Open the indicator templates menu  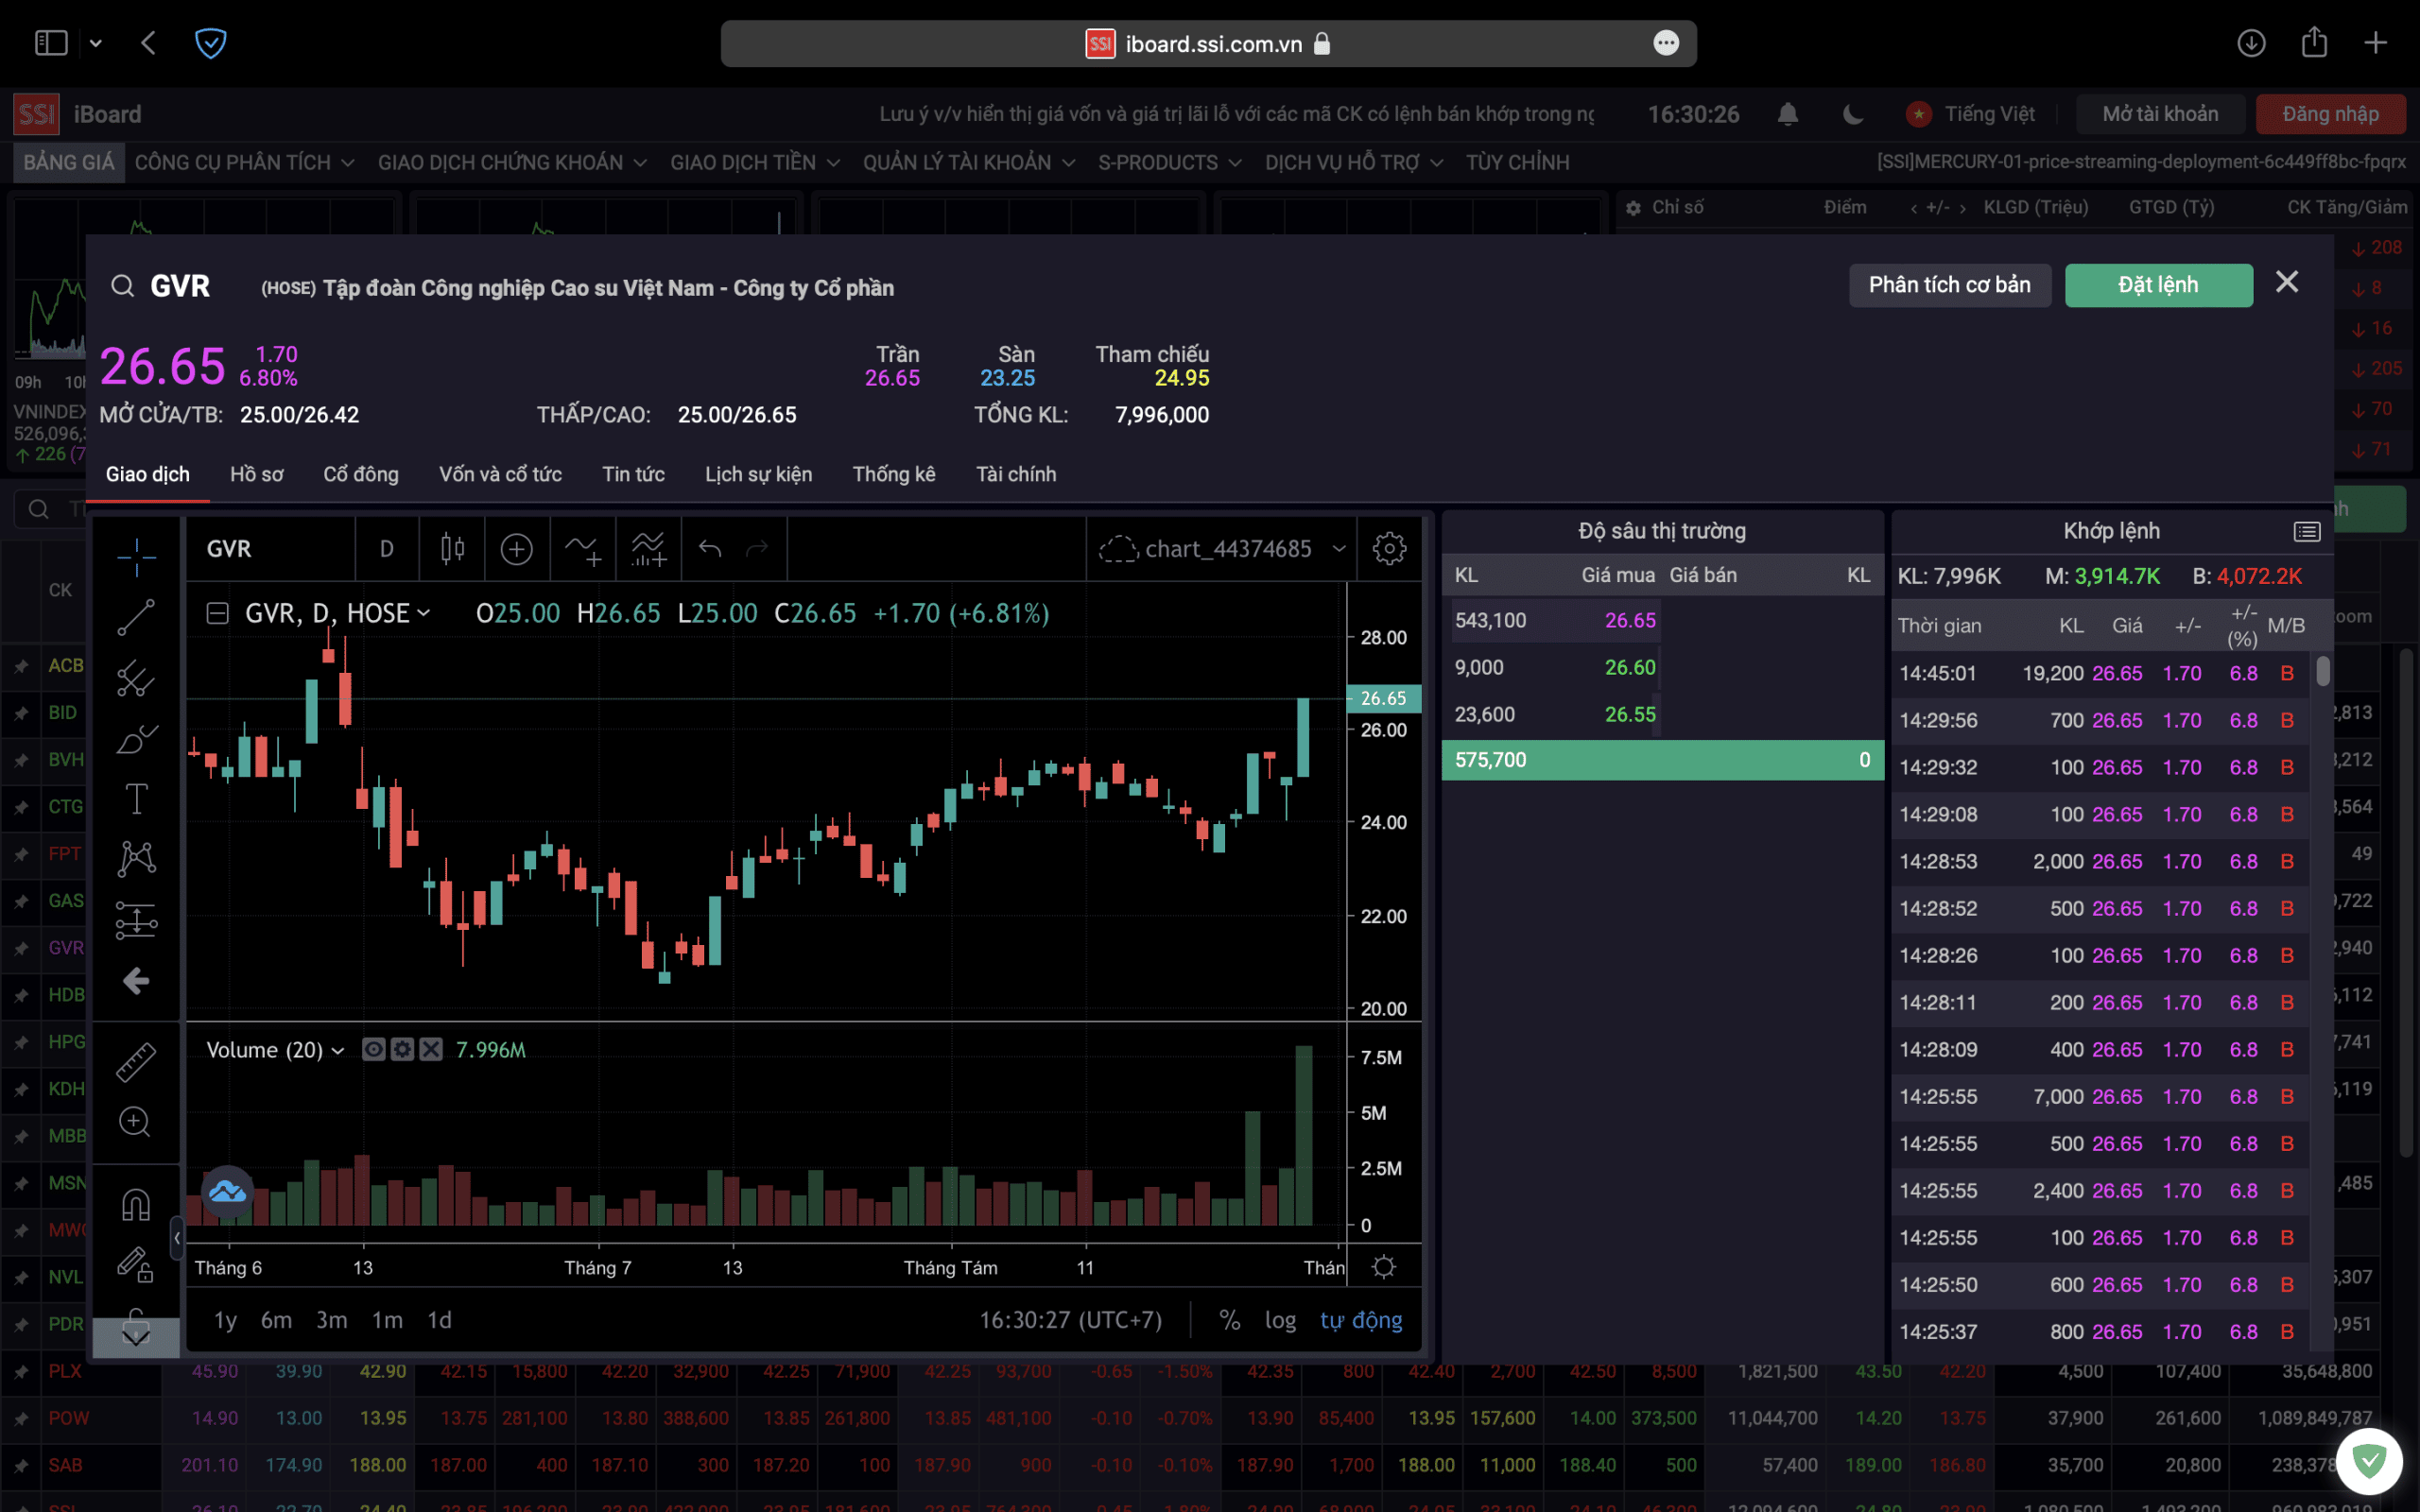(648, 548)
